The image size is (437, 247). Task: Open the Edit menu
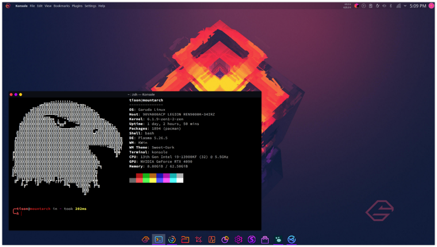40,6
